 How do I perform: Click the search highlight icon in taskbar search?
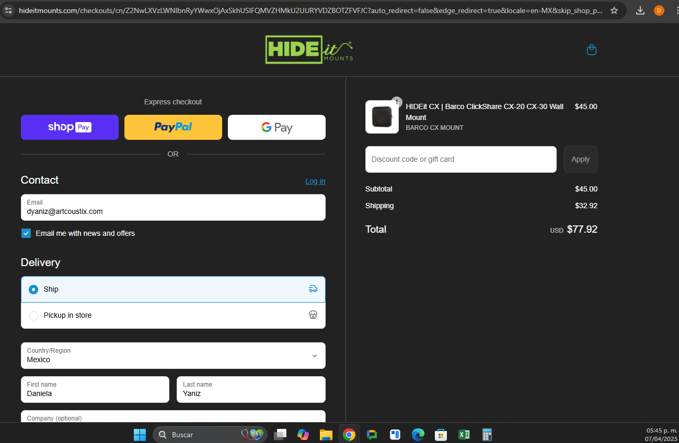(x=252, y=434)
